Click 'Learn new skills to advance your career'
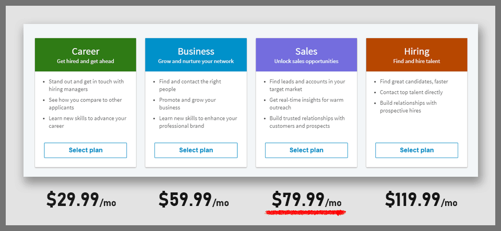This screenshot has width=501, height=231. (x=87, y=122)
